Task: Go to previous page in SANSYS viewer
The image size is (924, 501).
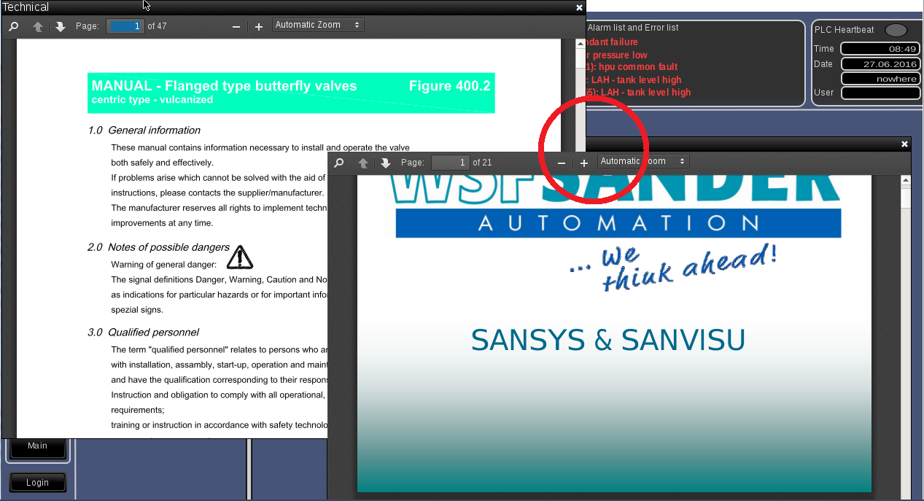Action: (363, 163)
